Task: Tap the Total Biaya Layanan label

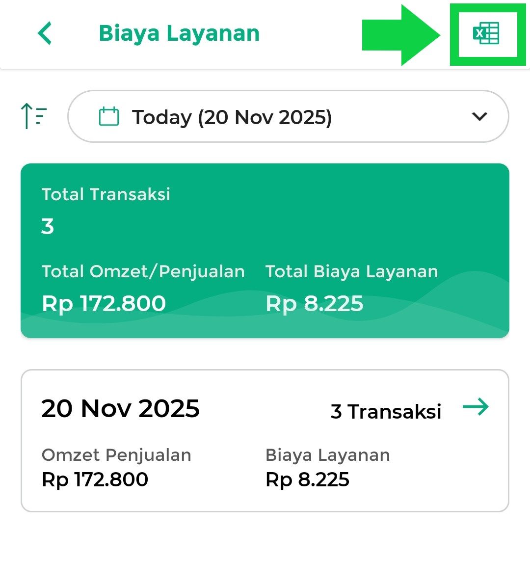Action: click(351, 271)
